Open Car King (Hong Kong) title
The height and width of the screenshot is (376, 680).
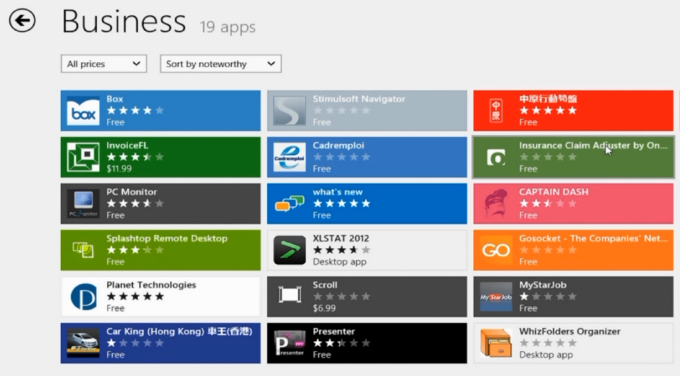coord(179,331)
